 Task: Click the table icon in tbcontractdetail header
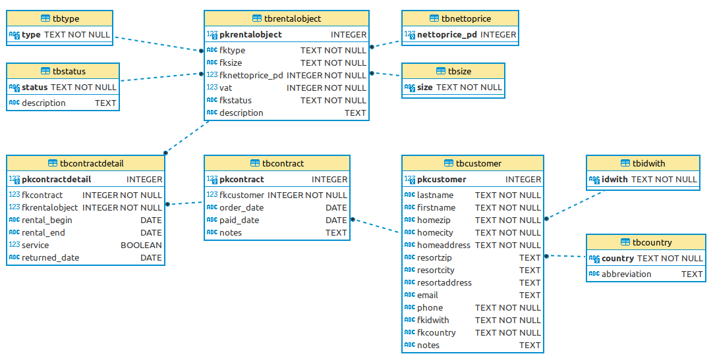(x=55, y=163)
